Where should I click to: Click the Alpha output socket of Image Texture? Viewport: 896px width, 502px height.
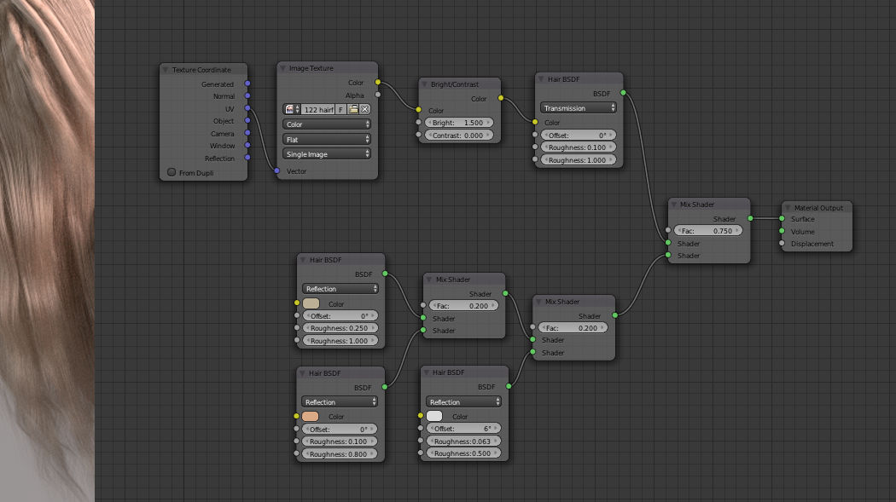(378, 95)
